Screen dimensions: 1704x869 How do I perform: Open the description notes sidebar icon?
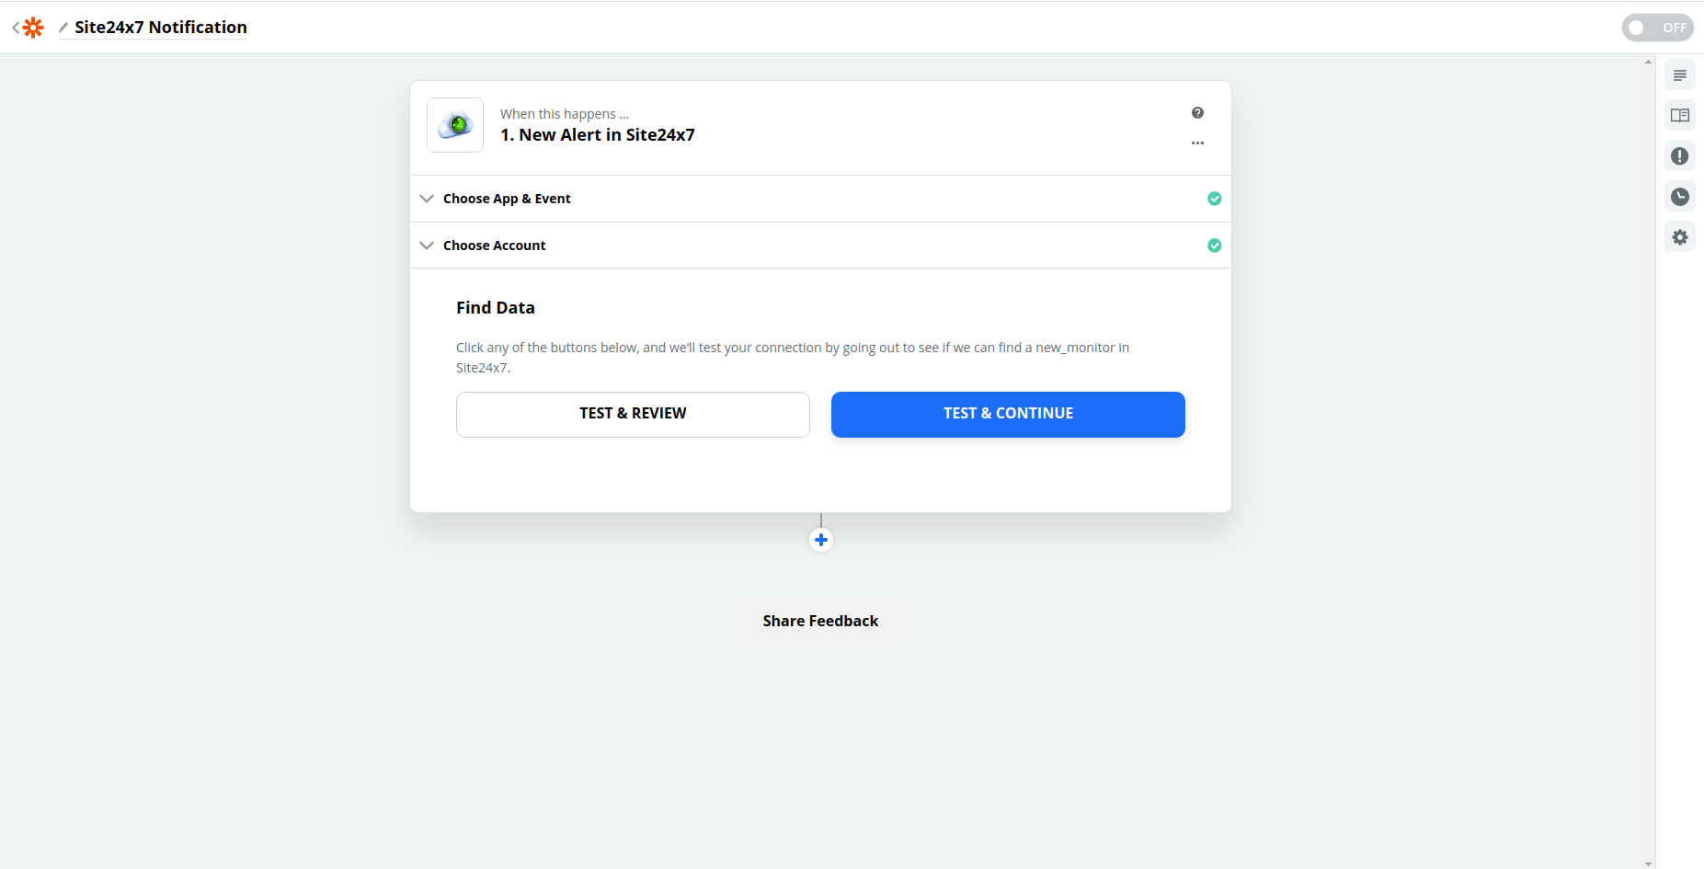tap(1680, 75)
